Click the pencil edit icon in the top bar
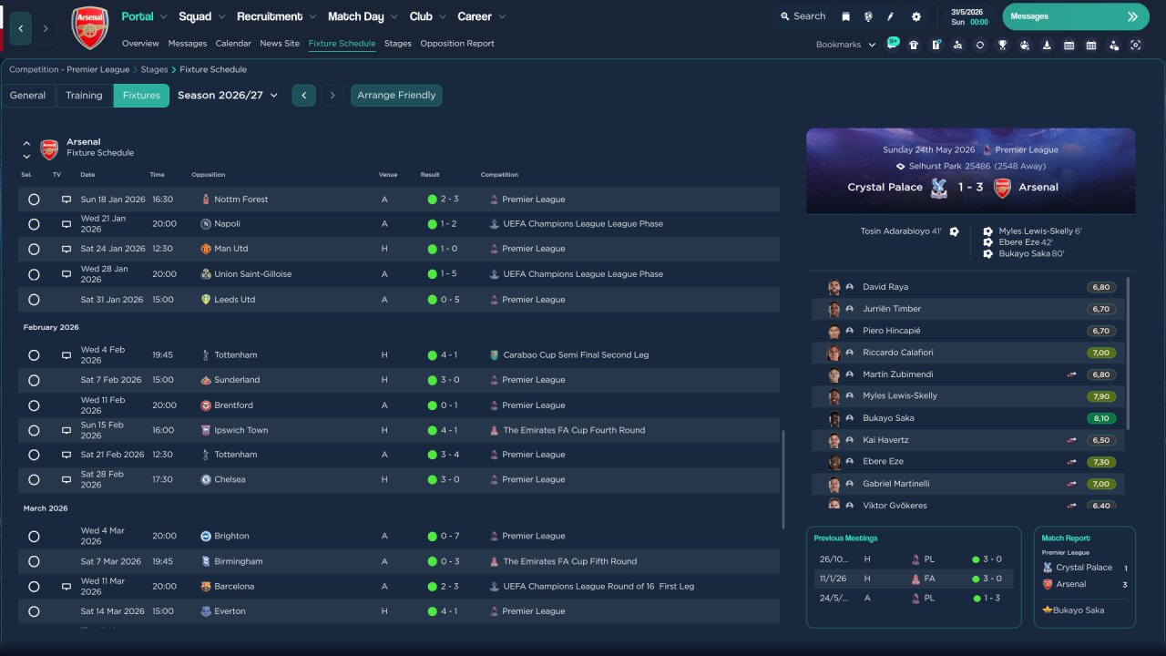The width and height of the screenshot is (1166, 656). pyautogui.click(x=891, y=16)
